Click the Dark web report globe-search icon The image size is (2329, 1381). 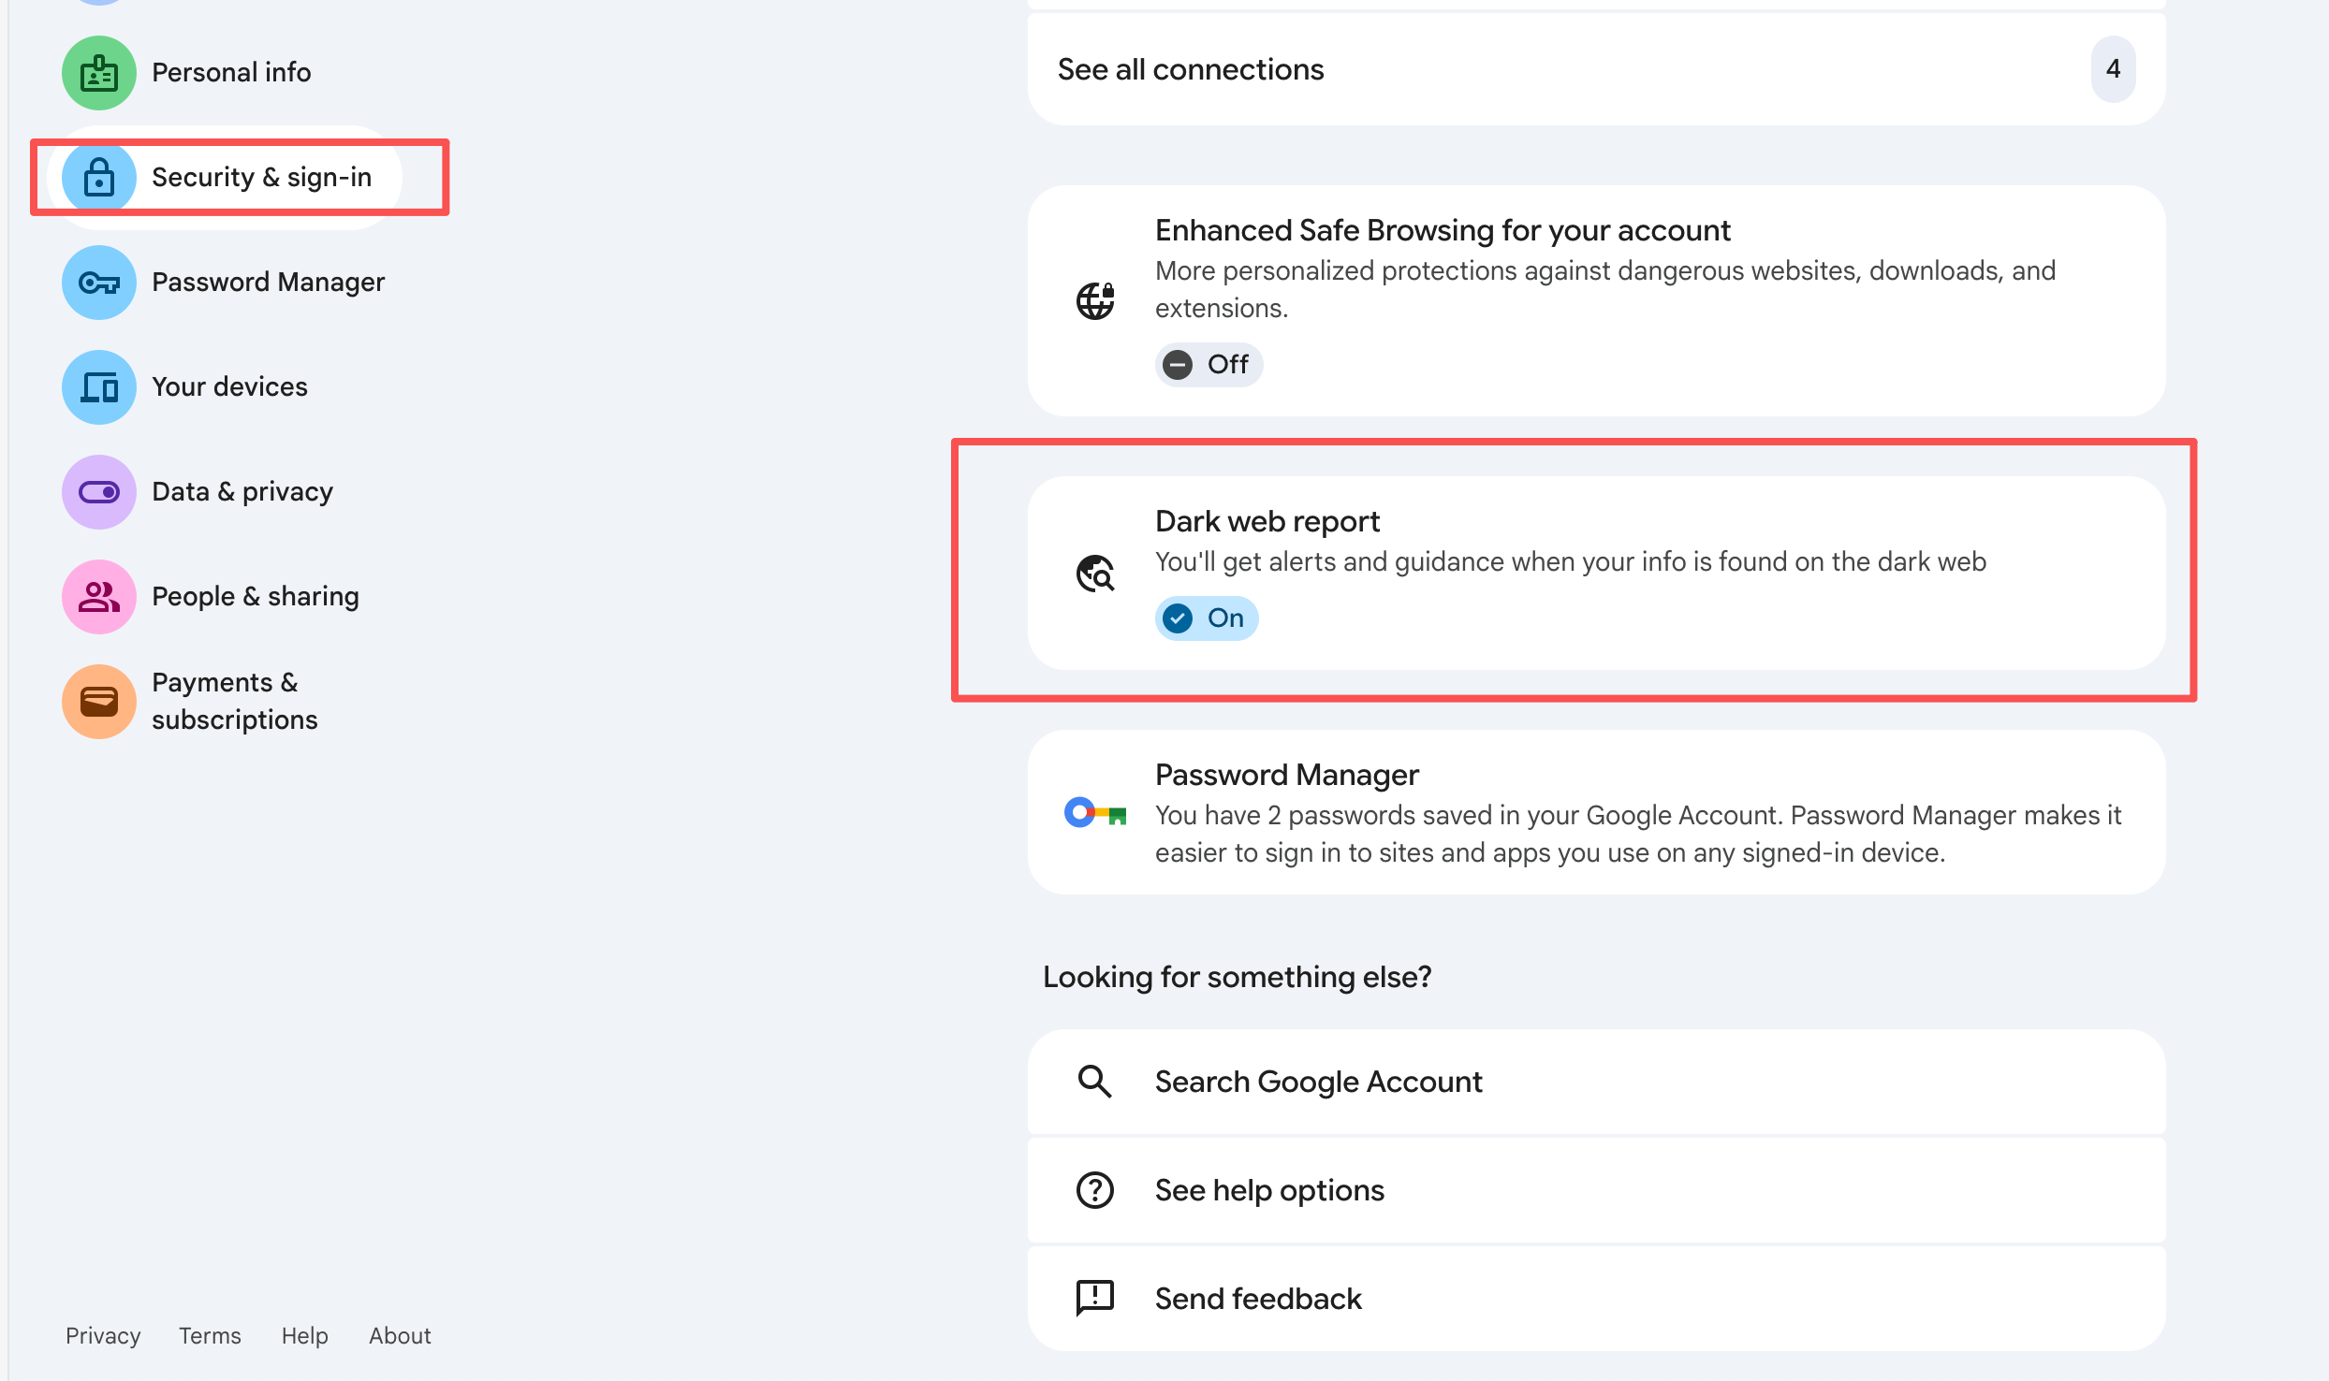1094,574
